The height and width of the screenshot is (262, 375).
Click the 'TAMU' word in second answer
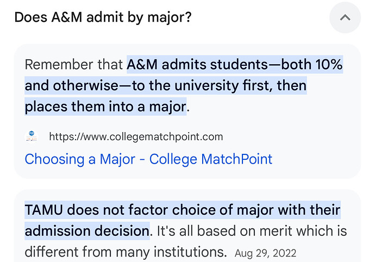[x=44, y=210]
